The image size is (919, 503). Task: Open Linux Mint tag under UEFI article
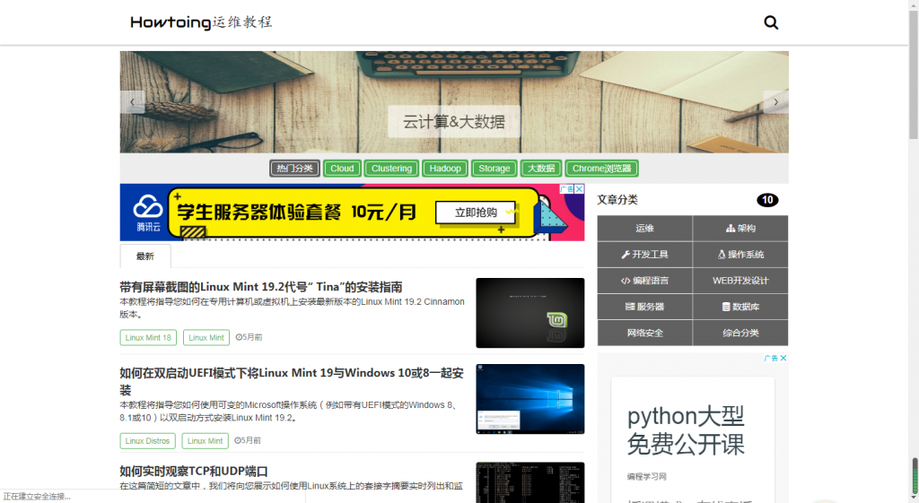coord(206,440)
